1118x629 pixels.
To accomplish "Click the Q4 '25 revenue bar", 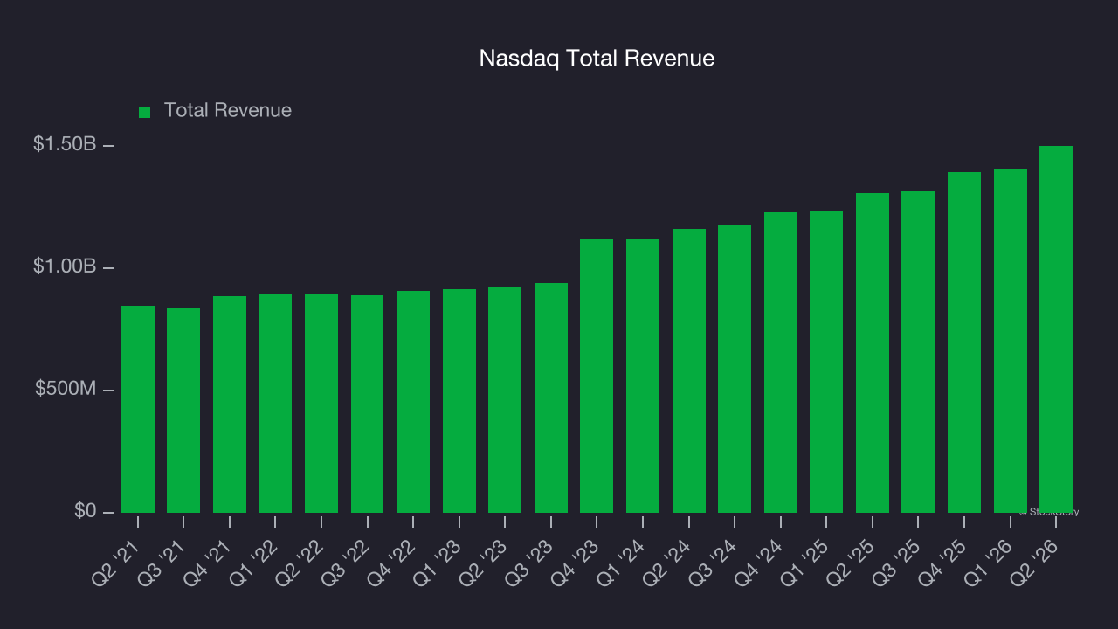I will pyautogui.click(x=964, y=342).
